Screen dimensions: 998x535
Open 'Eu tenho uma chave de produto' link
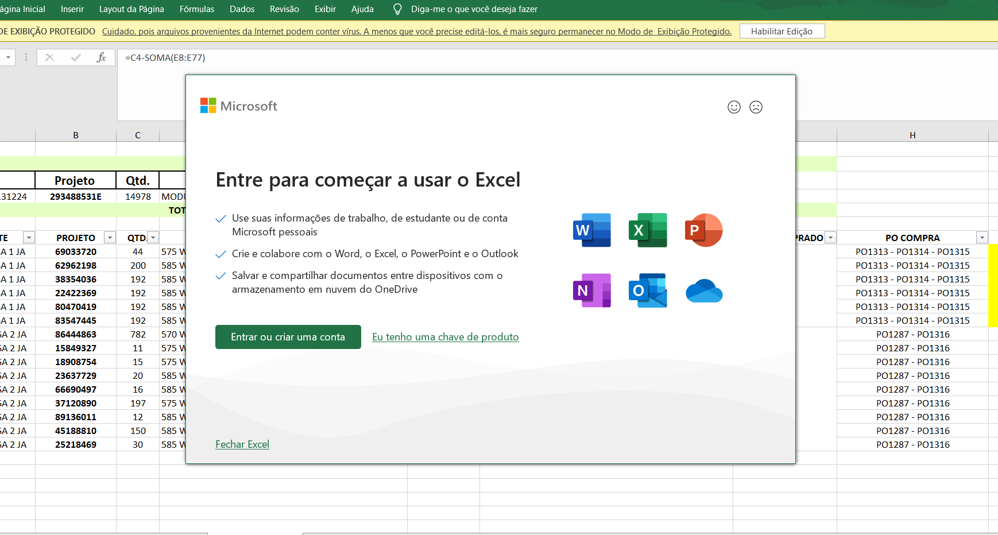(445, 337)
